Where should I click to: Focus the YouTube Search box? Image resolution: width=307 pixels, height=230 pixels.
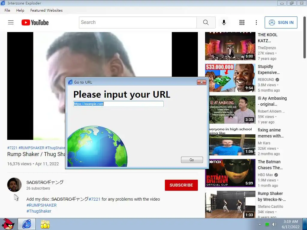pyautogui.click(x=138, y=22)
